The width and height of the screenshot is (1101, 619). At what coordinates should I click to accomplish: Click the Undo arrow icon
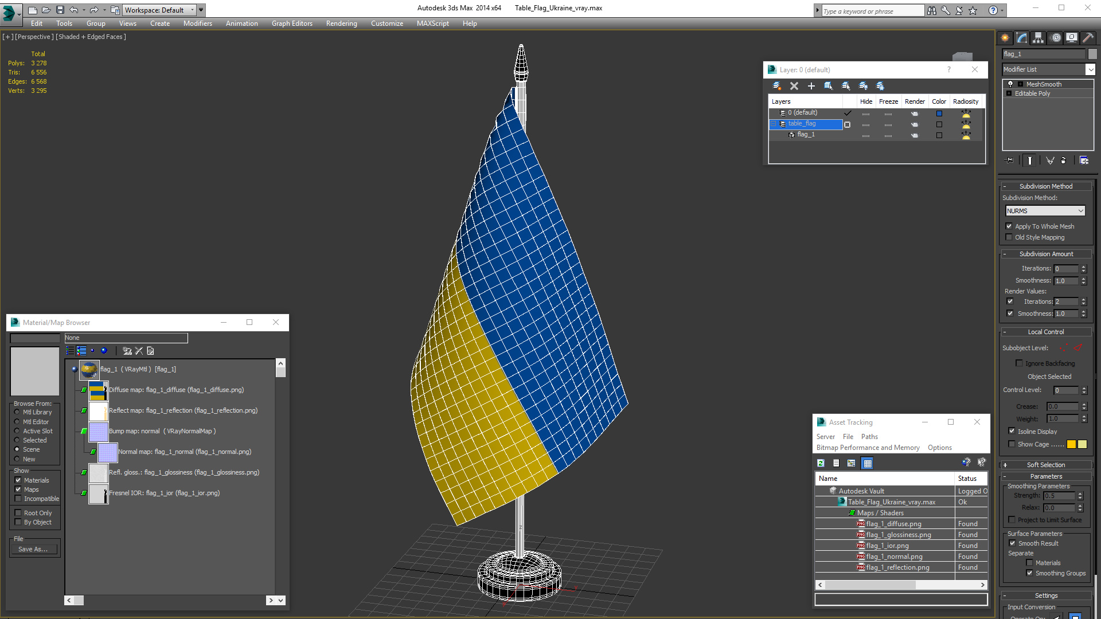click(x=74, y=10)
